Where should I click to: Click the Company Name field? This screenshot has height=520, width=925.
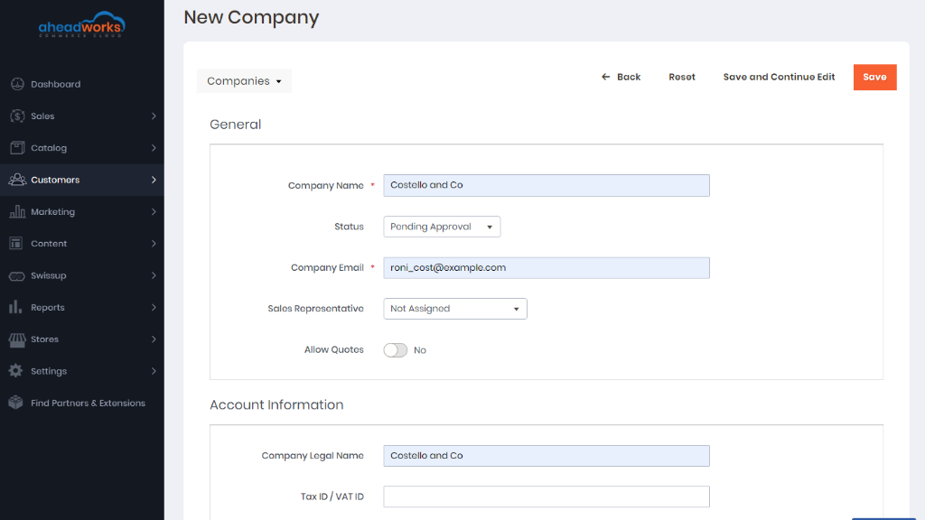pyautogui.click(x=547, y=185)
